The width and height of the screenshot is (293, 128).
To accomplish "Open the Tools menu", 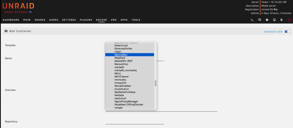I will pyautogui.click(x=136, y=20).
